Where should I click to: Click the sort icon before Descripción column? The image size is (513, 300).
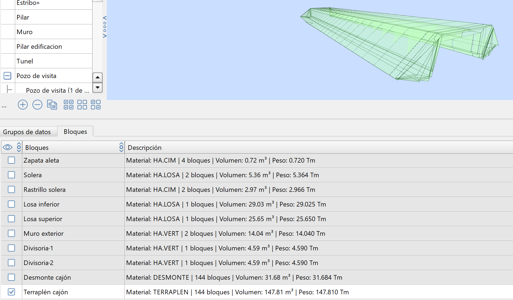click(121, 147)
